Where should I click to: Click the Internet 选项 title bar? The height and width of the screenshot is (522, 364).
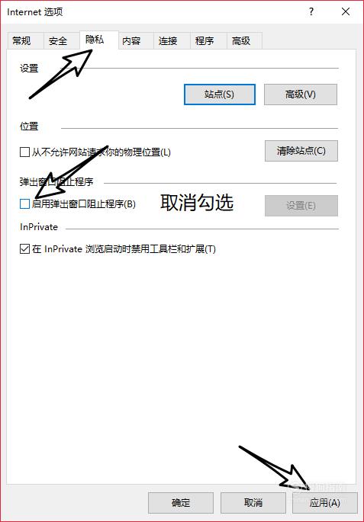tap(150, 12)
